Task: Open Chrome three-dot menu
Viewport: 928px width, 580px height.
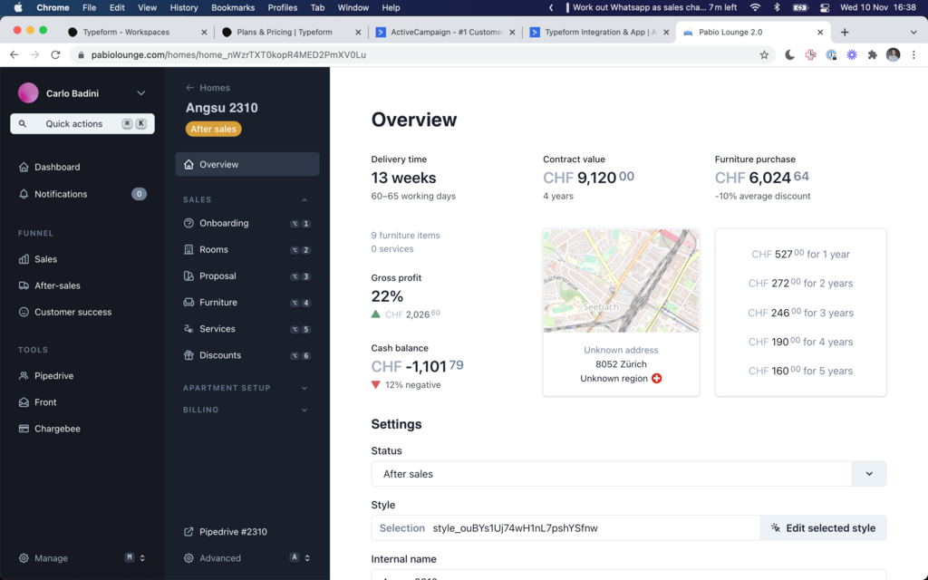Action: (913, 55)
